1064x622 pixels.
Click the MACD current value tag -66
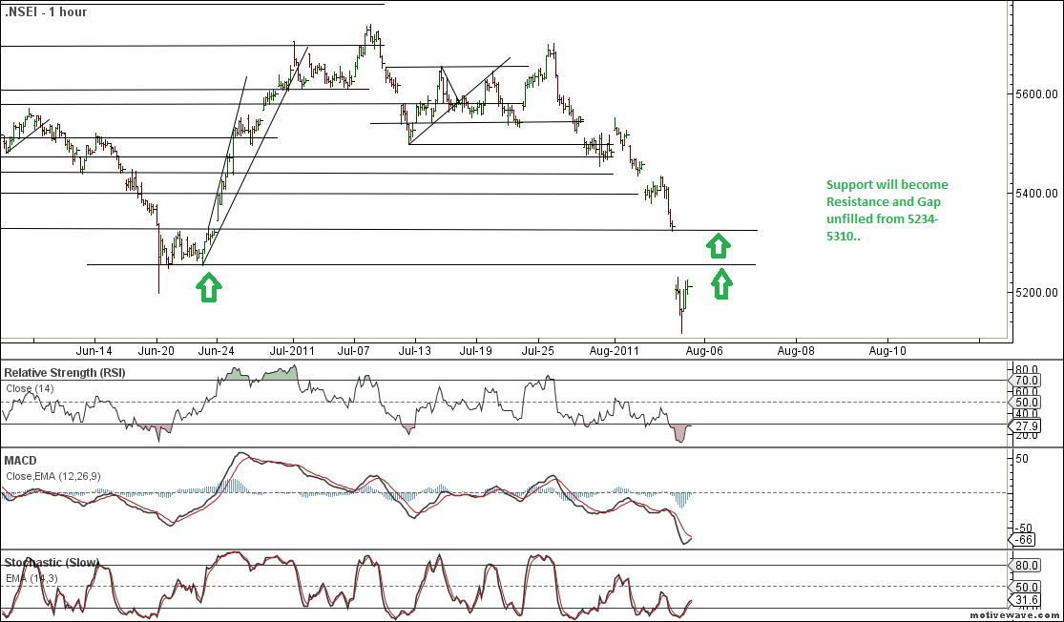(x=1024, y=539)
